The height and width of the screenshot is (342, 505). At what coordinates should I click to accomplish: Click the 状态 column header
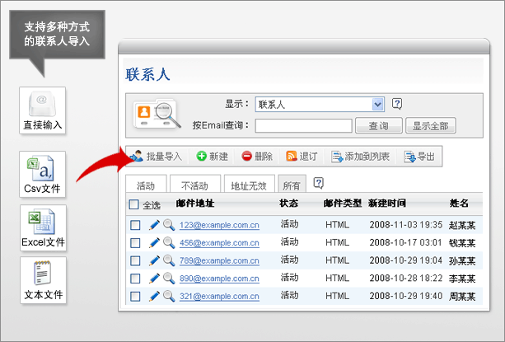[x=289, y=204]
